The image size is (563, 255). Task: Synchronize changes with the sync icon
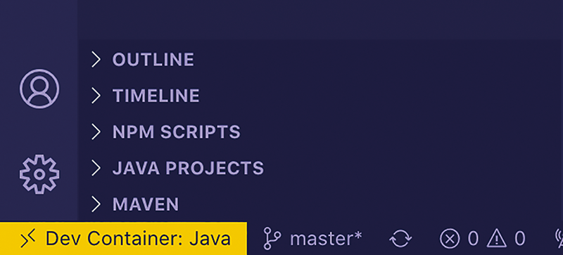(400, 239)
